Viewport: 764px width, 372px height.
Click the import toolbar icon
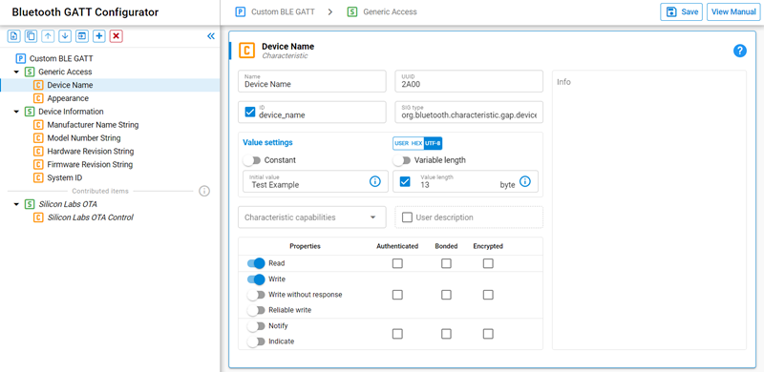(x=82, y=36)
